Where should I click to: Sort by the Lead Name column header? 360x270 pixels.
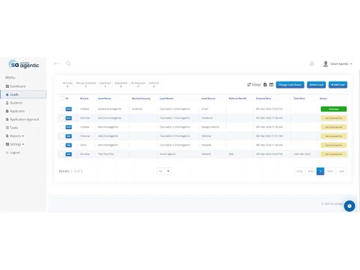click(x=104, y=99)
